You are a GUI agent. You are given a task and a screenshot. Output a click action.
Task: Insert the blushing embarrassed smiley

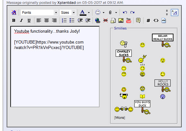(x=124, y=89)
